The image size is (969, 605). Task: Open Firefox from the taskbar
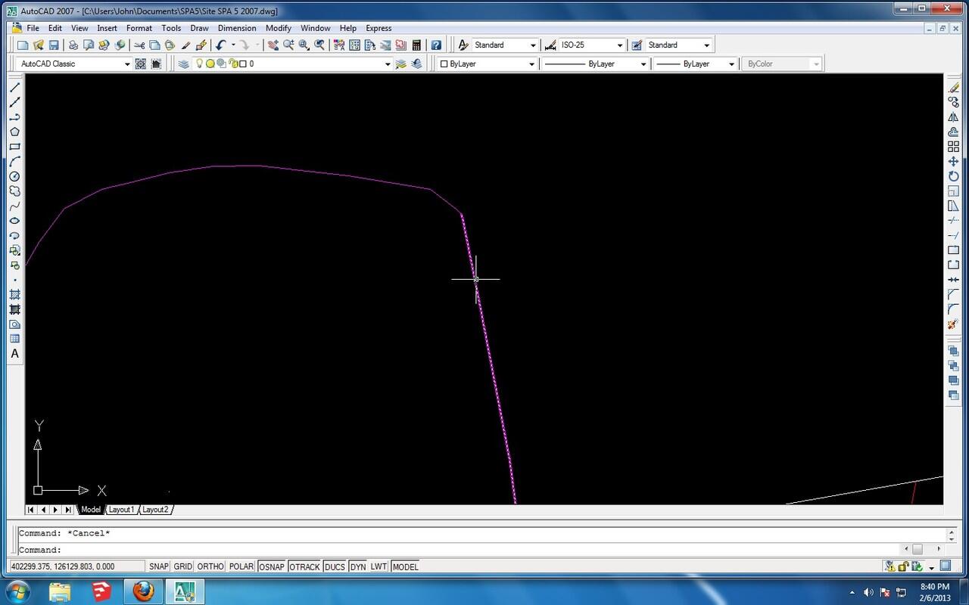142,591
